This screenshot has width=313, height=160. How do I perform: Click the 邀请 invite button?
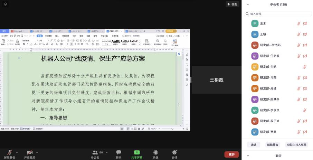pyautogui.click(x=254, y=145)
